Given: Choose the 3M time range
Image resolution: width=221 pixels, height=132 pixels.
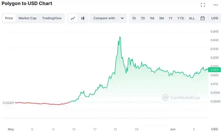Looking at the screenshot, I should click(x=161, y=18).
